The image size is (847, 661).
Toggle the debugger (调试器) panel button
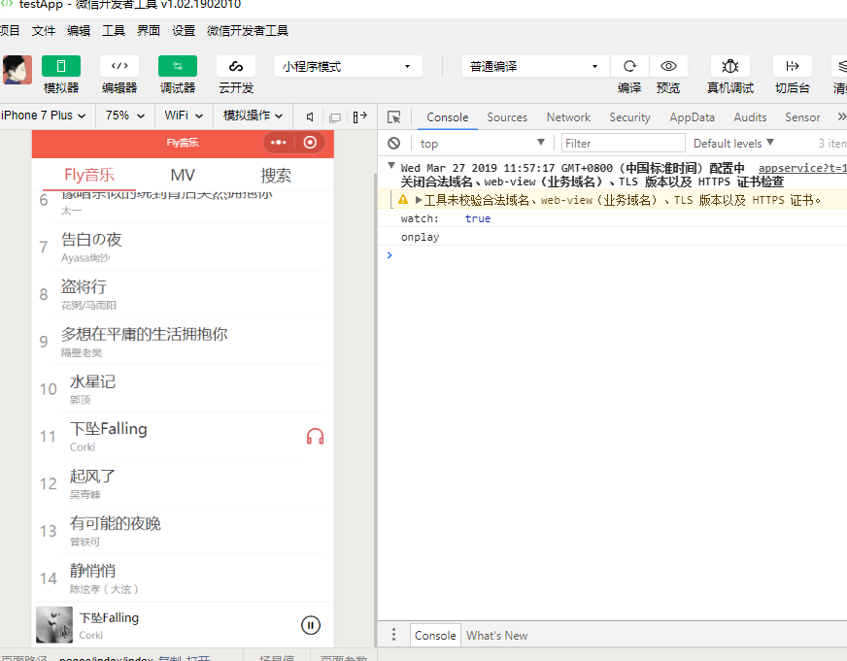point(178,66)
